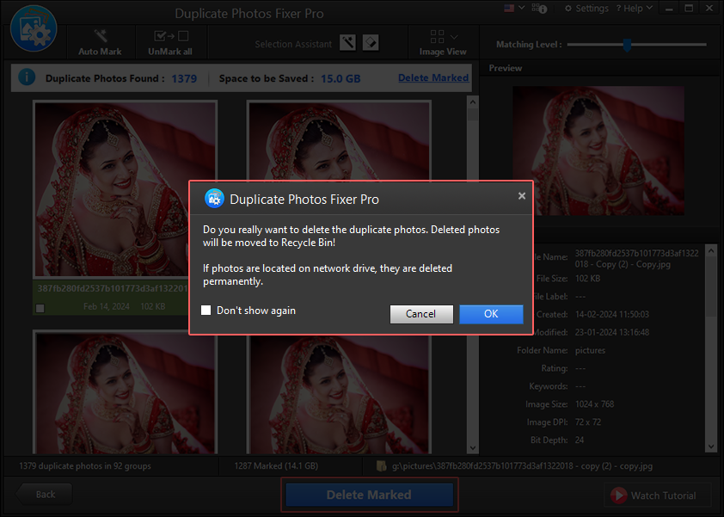
Task: Select the photo thumbnail named 387fb280fd2537b101773d3af13220
Action: [125, 188]
